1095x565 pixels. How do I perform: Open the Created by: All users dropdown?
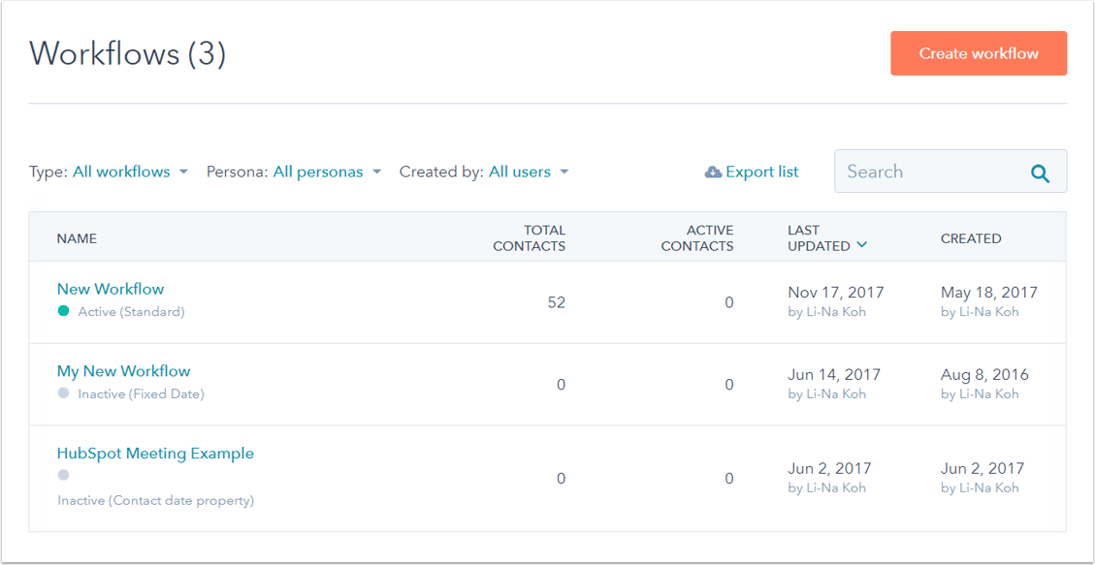click(x=528, y=173)
